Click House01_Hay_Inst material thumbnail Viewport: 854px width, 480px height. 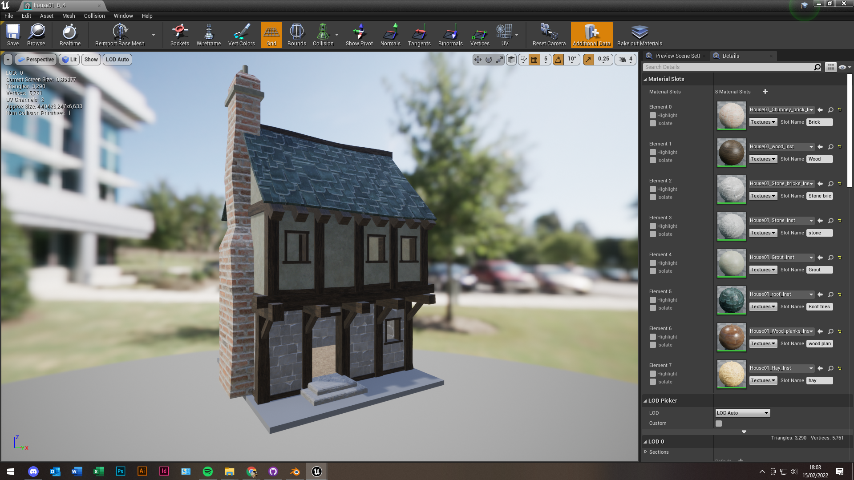731,374
